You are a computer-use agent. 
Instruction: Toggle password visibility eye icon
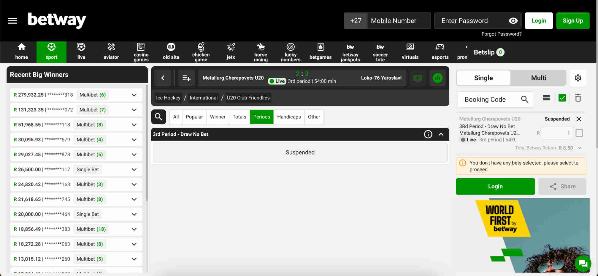click(513, 21)
